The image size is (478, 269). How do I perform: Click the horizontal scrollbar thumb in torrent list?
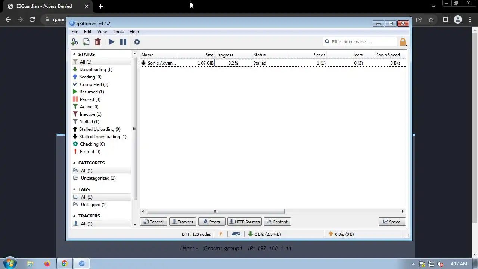pyautogui.click(x=215, y=211)
